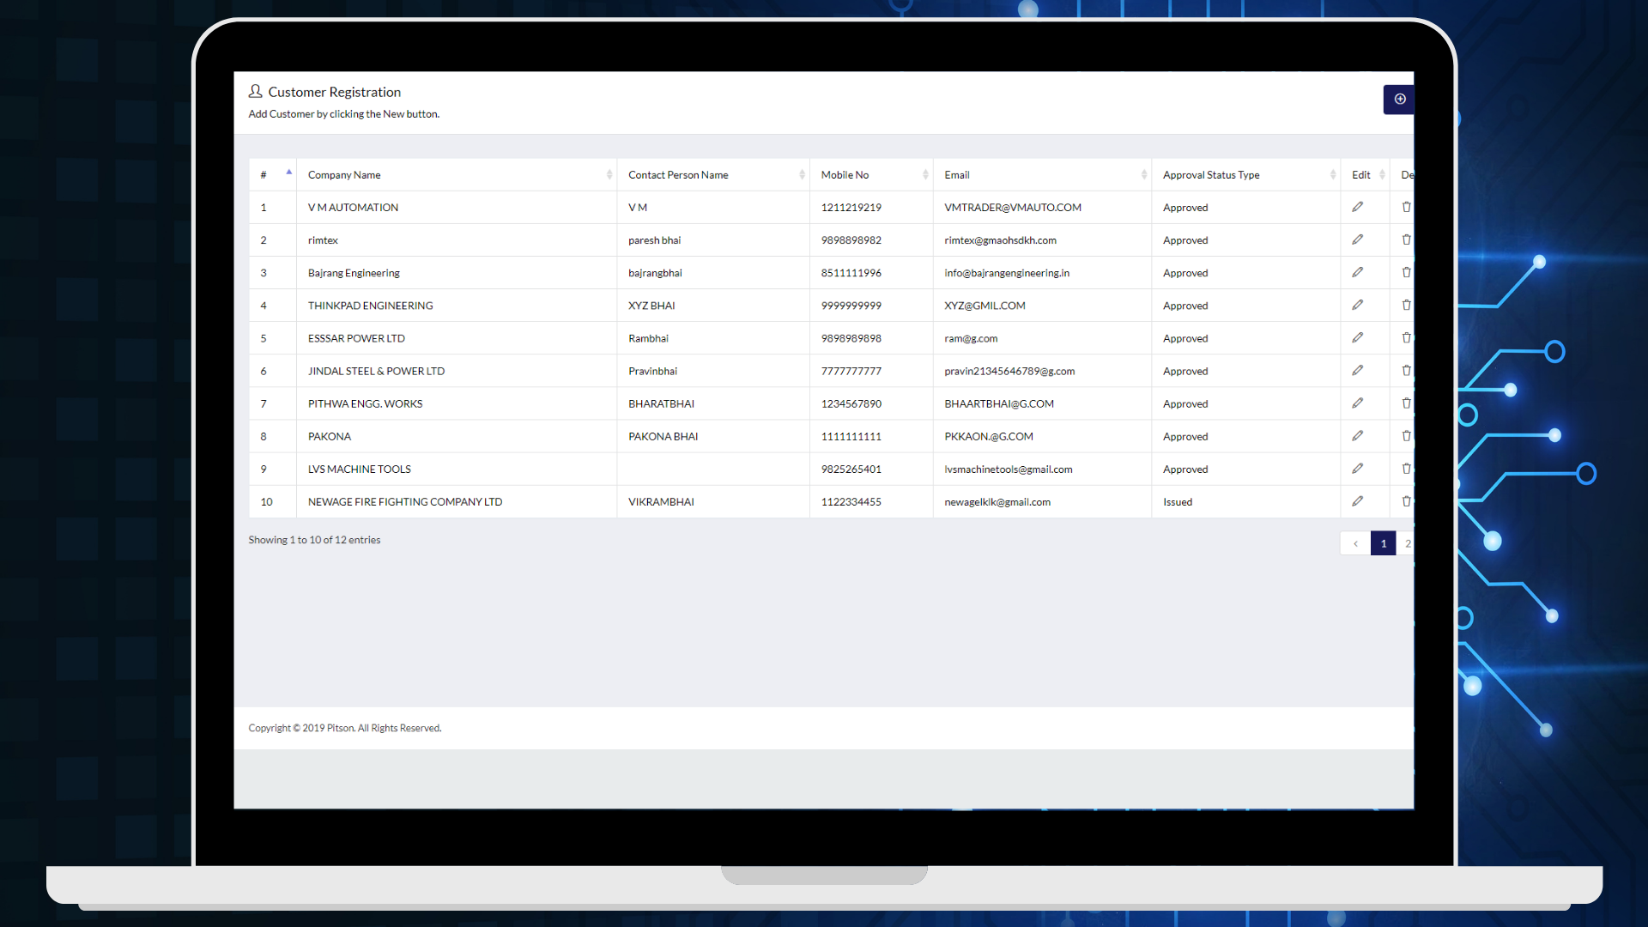Select contact name PAKONA BHAI
This screenshot has height=927, width=1648.
pos(663,437)
